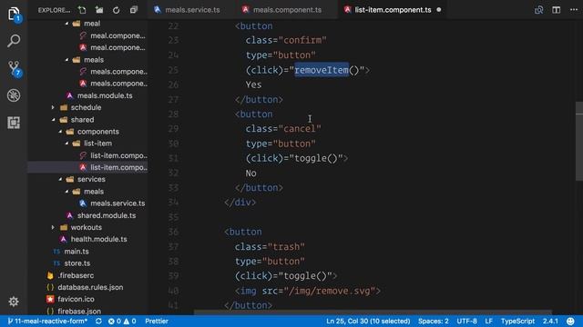Collapse the services folder
This screenshot has height=327, width=583.
click(60, 179)
